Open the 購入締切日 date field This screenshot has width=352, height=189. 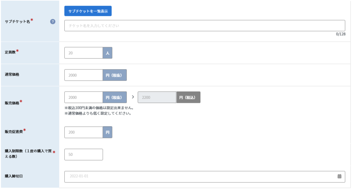pos(205,177)
